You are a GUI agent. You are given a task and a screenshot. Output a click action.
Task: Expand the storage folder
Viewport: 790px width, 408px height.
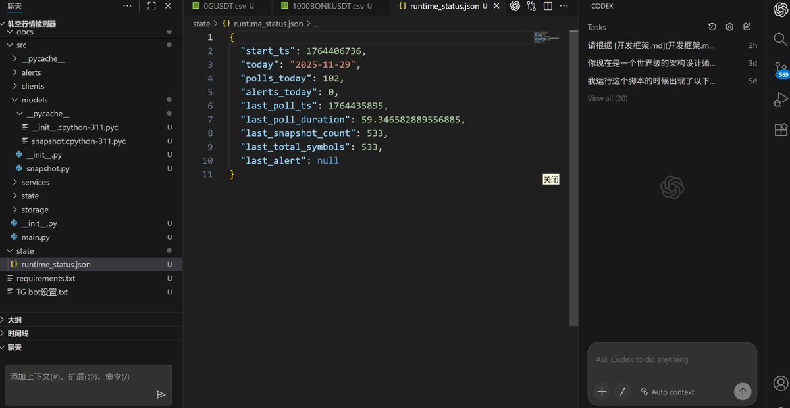[x=91, y=210]
